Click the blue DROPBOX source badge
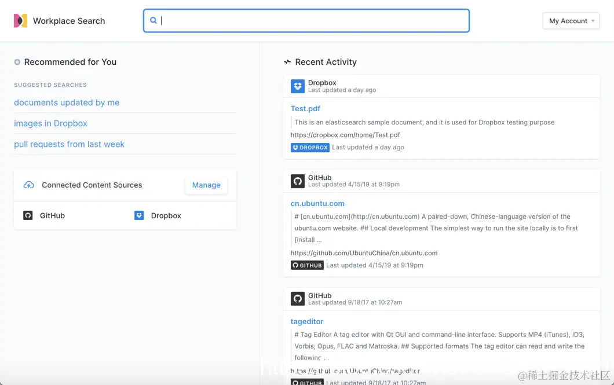Viewport: 614px width, 385px height. [310, 148]
